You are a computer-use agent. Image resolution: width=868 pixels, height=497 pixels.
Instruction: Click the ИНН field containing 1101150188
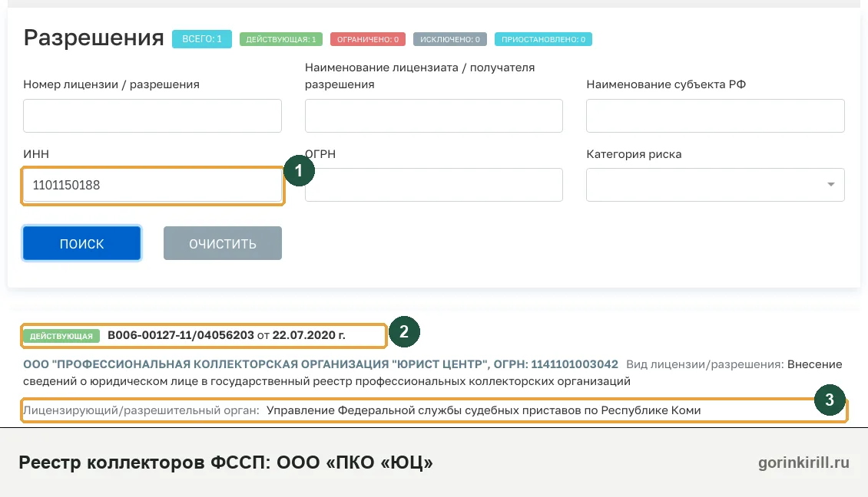pyautogui.click(x=152, y=185)
